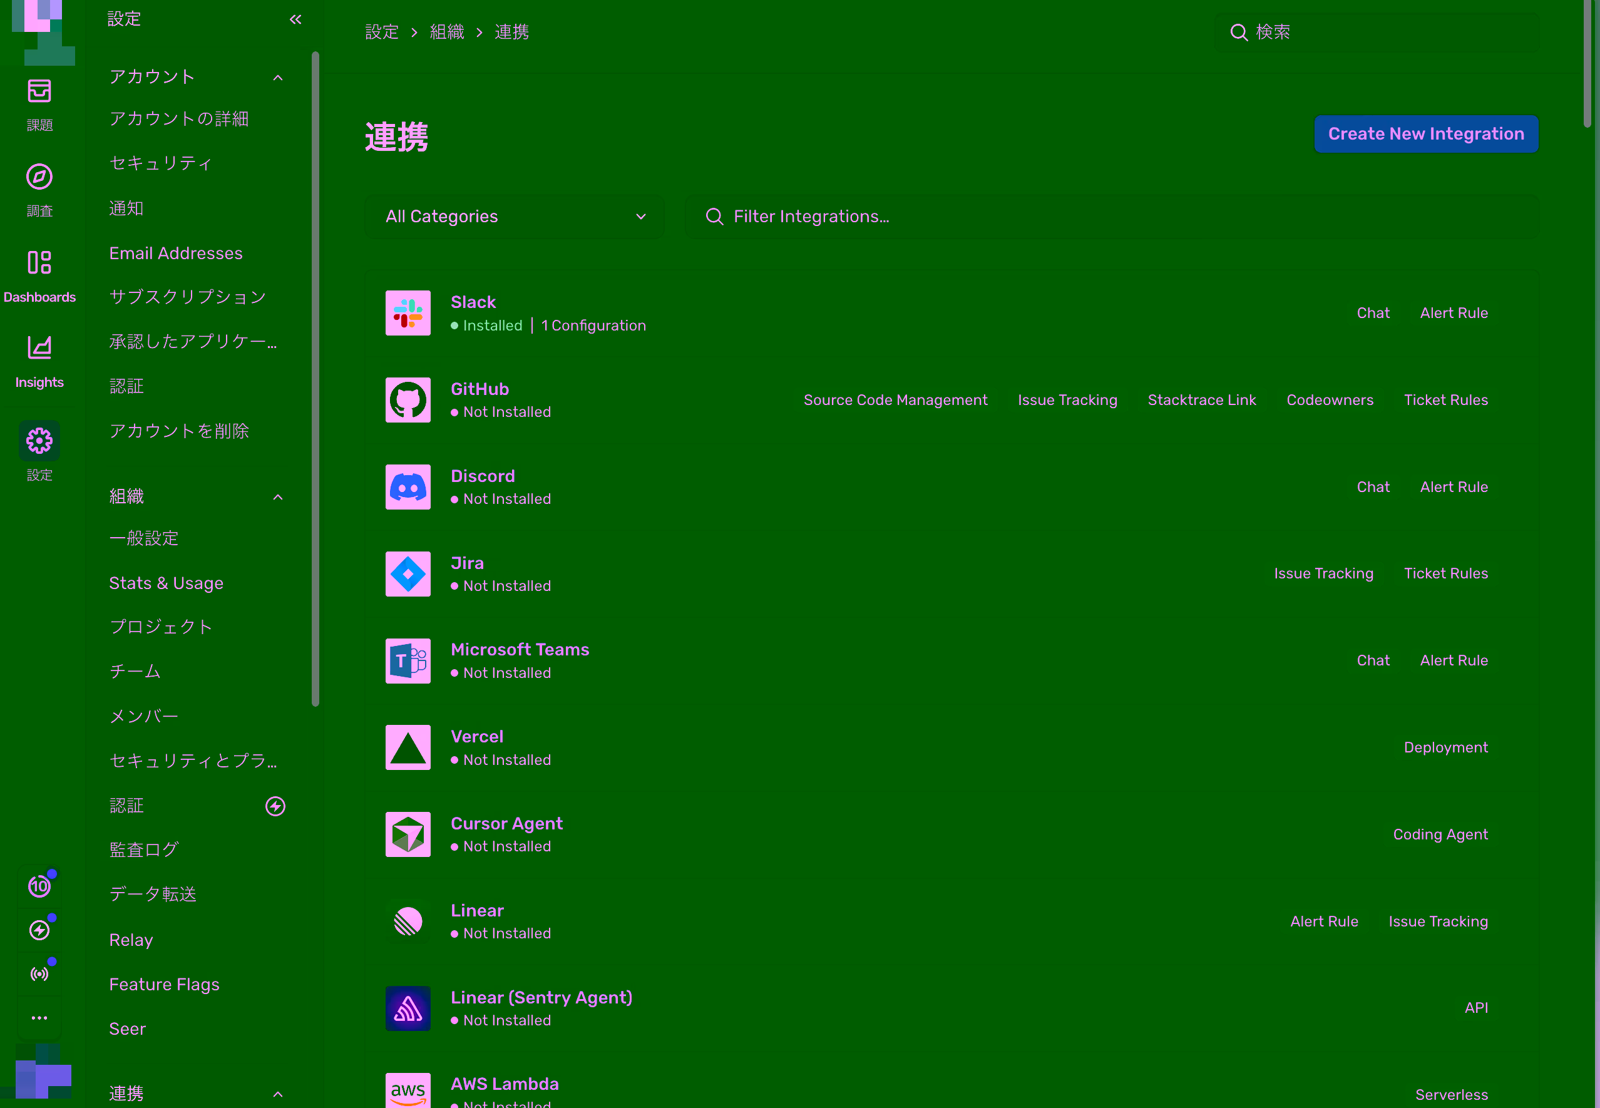Click the 組織 breadcrumb link
Image resolution: width=1600 pixels, height=1108 pixels.
click(x=446, y=32)
